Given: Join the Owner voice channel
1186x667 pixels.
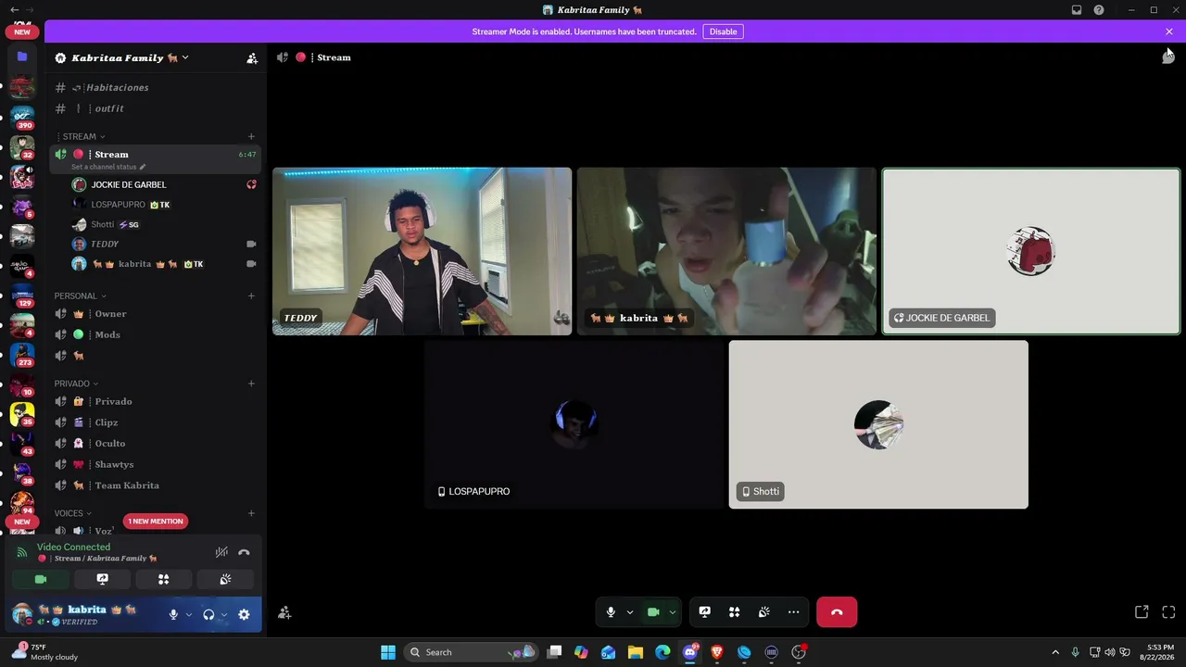Looking at the screenshot, I should 156,314.
